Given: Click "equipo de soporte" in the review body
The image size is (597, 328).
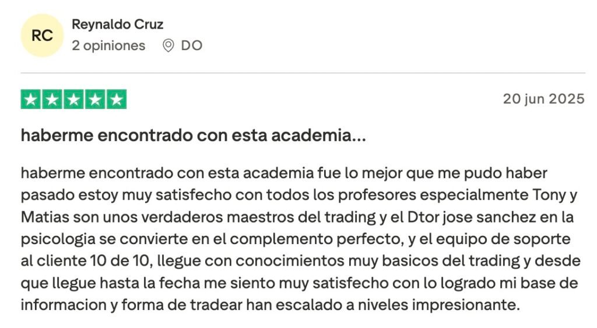Looking at the screenshot, I should click(x=518, y=239).
